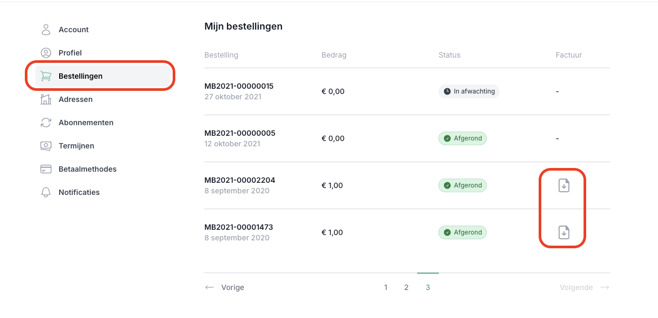Click order number MB2021-00000015
Image resolution: width=658 pixels, height=318 pixels.
tap(239, 86)
